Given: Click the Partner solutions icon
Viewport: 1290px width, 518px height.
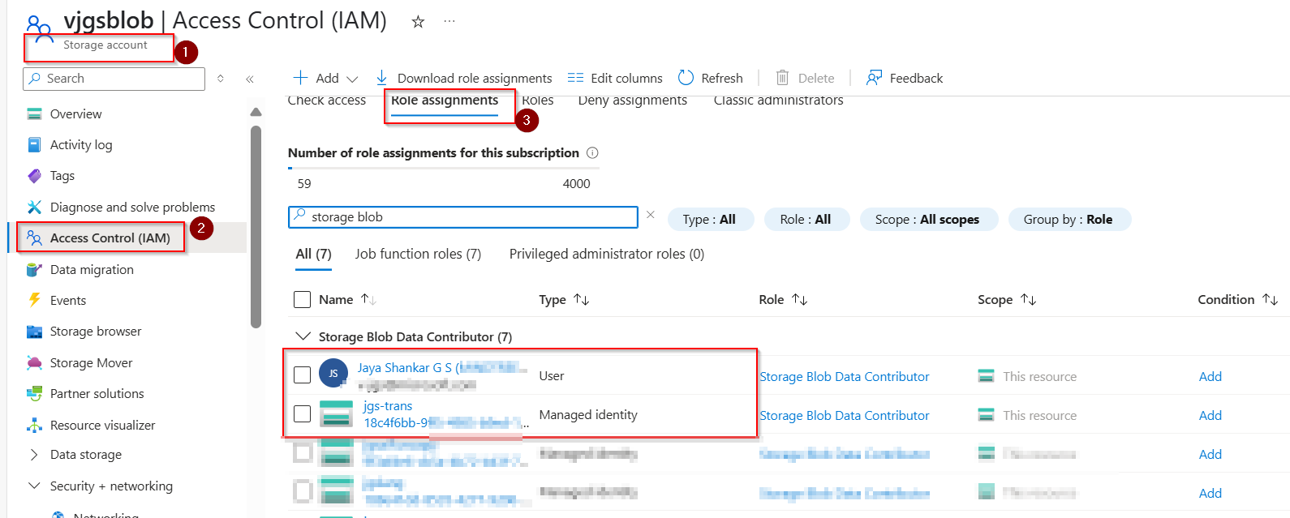Looking at the screenshot, I should pyautogui.click(x=34, y=394).
